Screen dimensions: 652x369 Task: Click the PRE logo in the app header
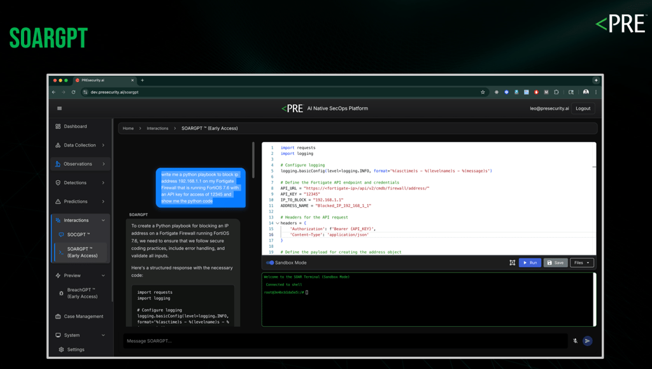pyautogui.click(x=292, y=108)
